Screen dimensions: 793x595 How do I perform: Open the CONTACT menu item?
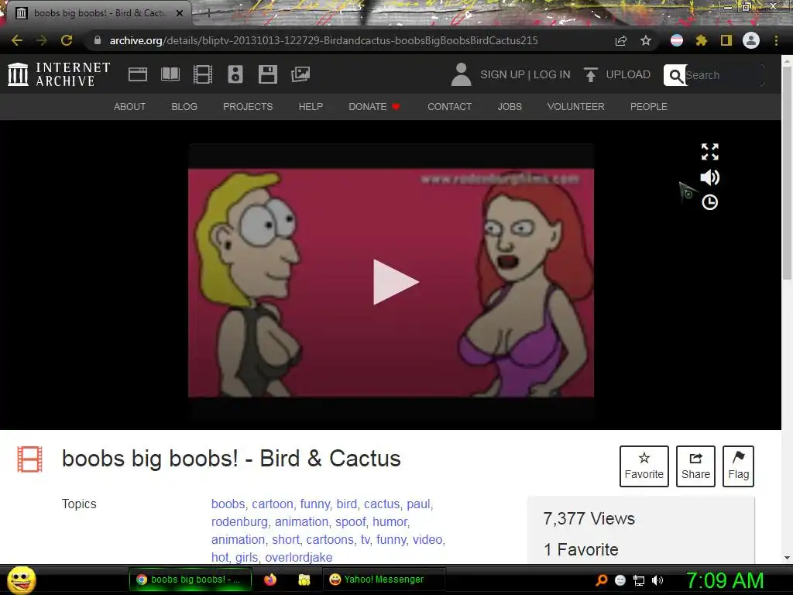(450, 107)
